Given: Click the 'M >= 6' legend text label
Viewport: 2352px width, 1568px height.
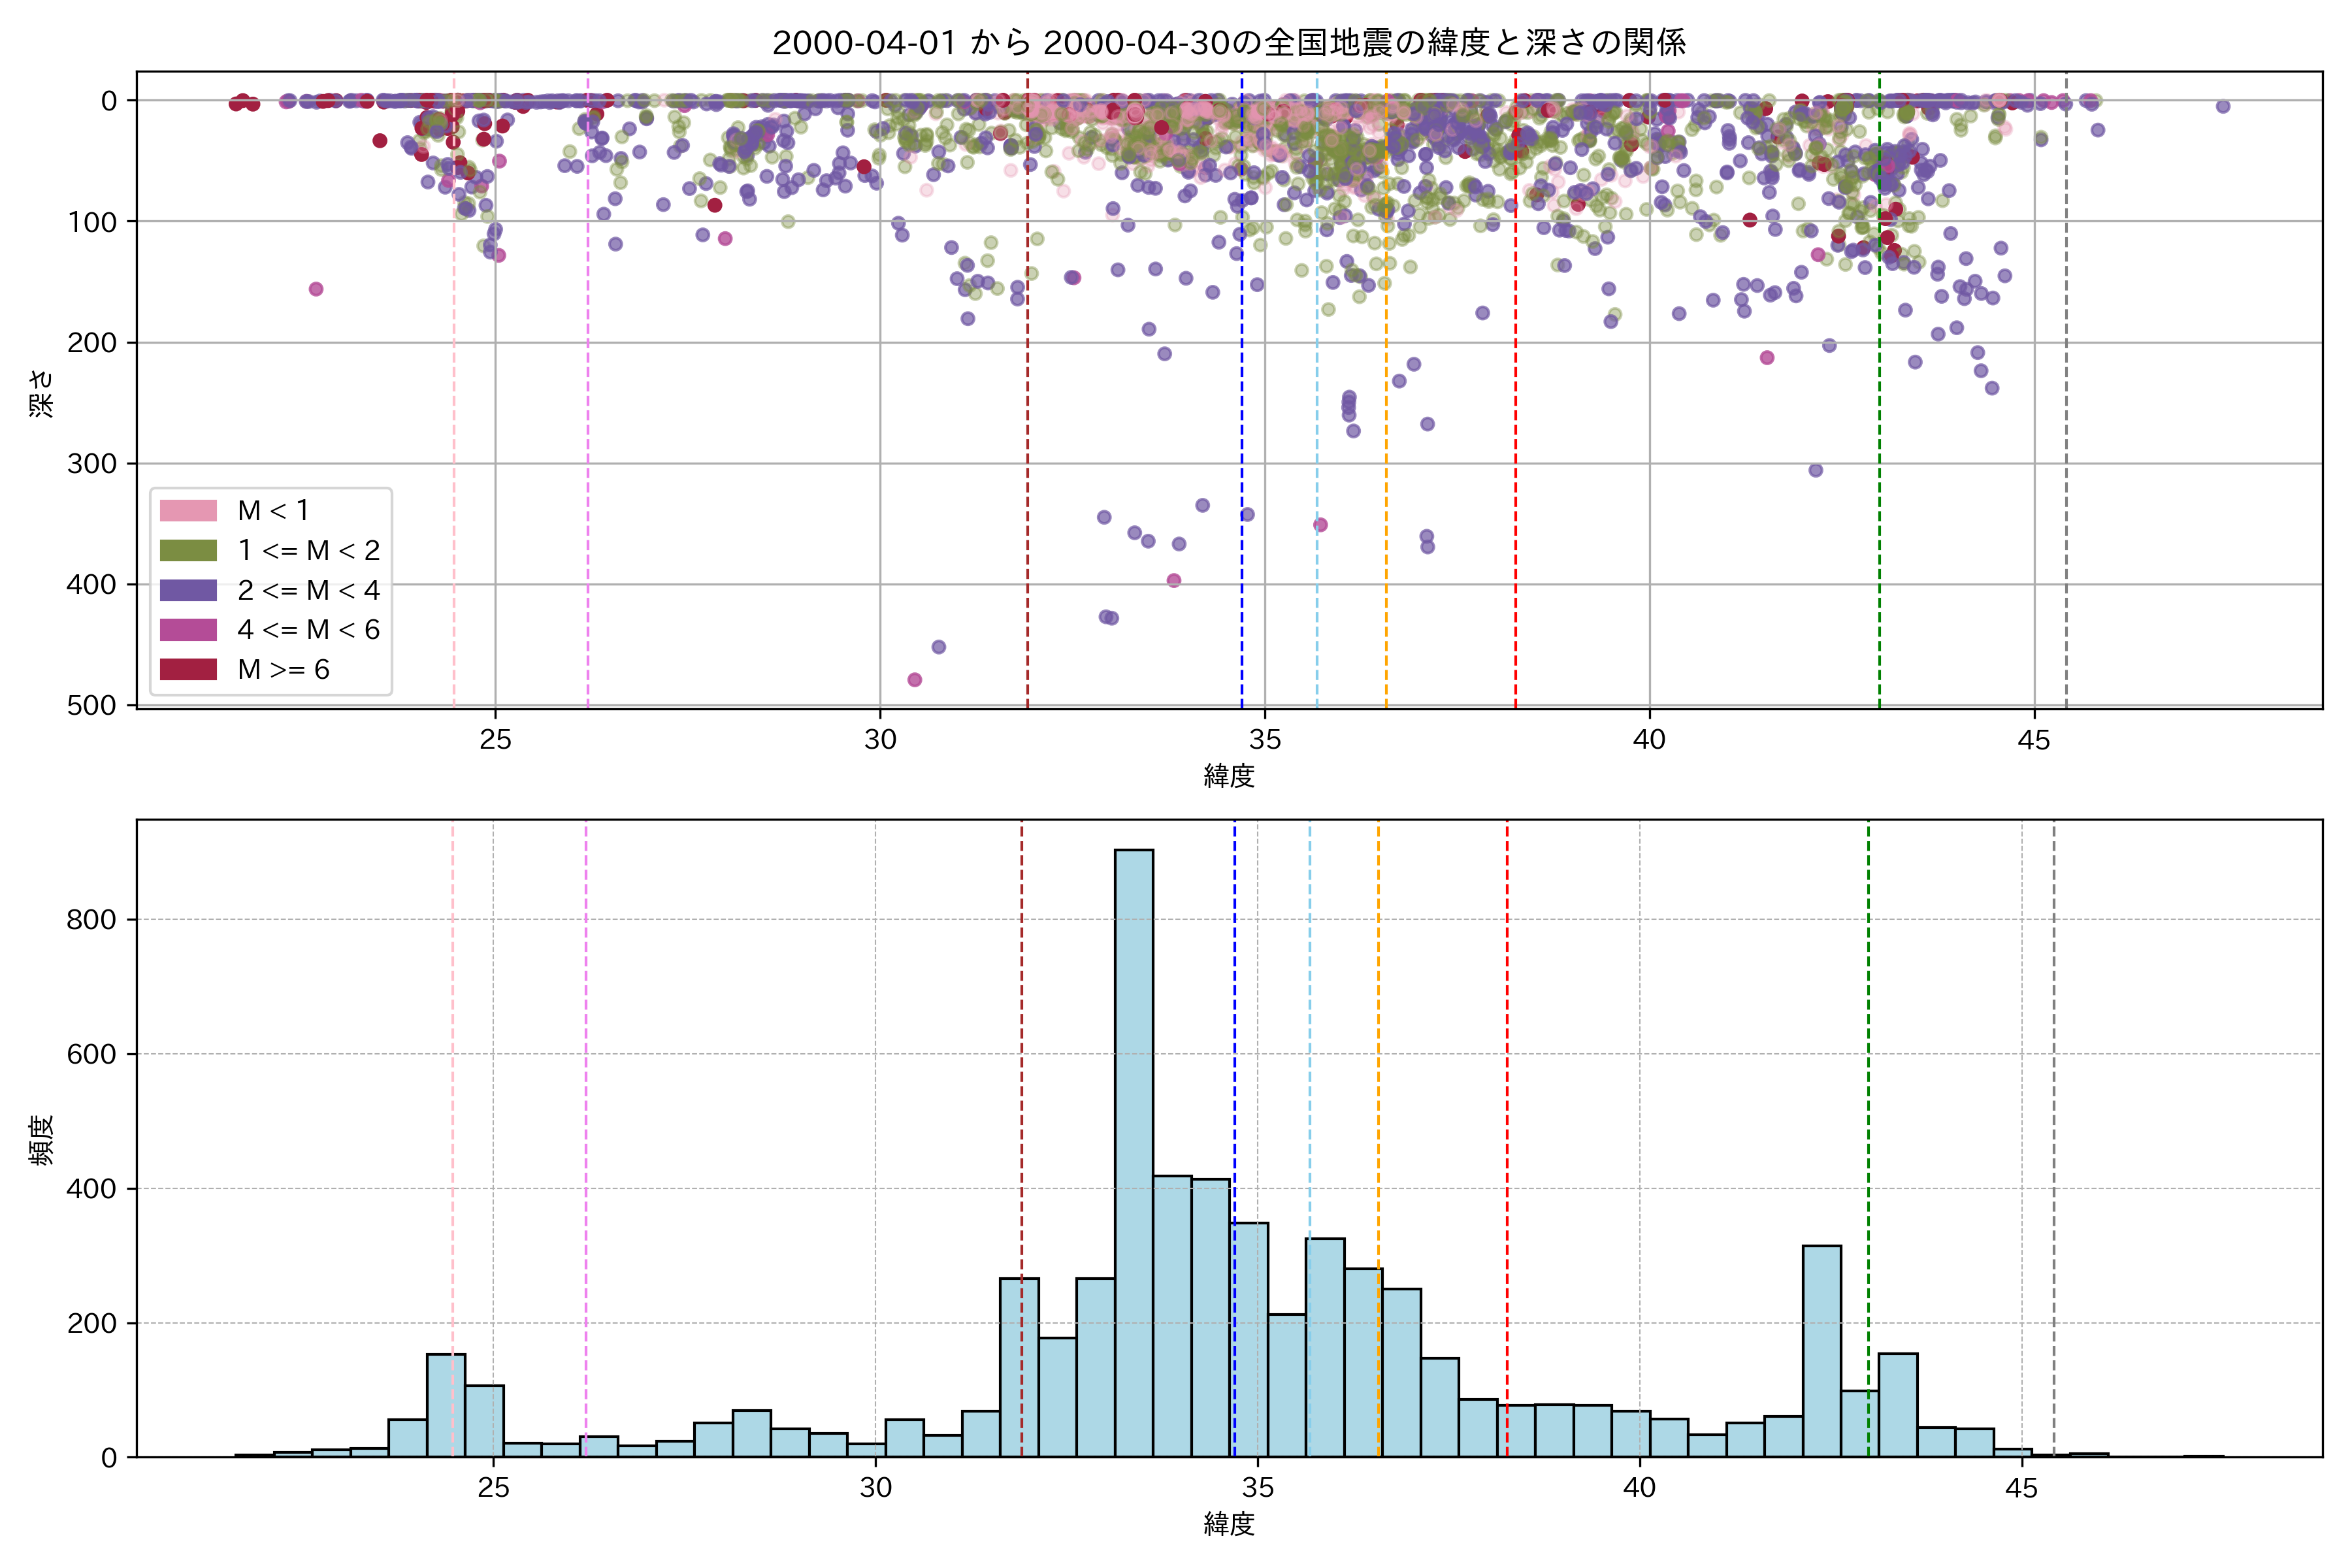Looking at the screenshot, I should pos(283,670).
